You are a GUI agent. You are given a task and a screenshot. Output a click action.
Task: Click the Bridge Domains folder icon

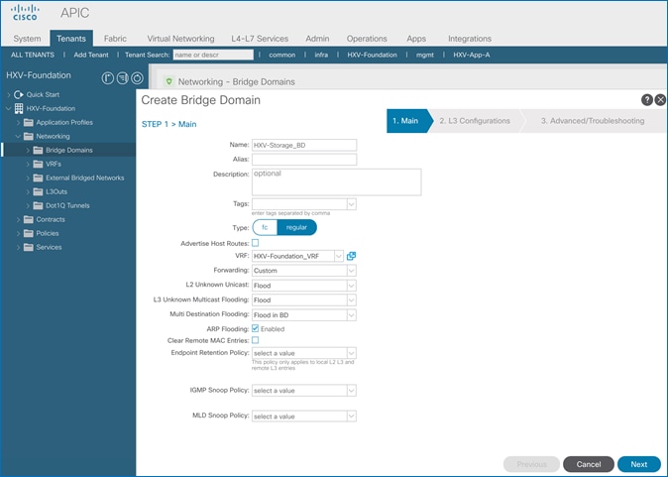pyautogui.click(x=39, y=150)
